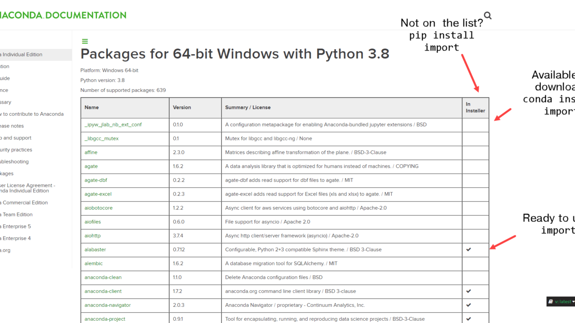Image resolution: width=575 pixels, height=323 pixels.
Task: Click the checkmark in the anaconda-navigator row
Action: tap(469, 305)
